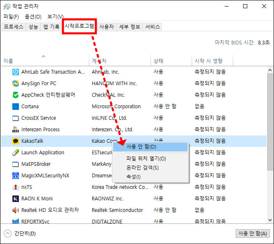This screenshot has height=244, width=274.
Task: Select the 시작프로그램 tab
Action: (x=79, y=26)
